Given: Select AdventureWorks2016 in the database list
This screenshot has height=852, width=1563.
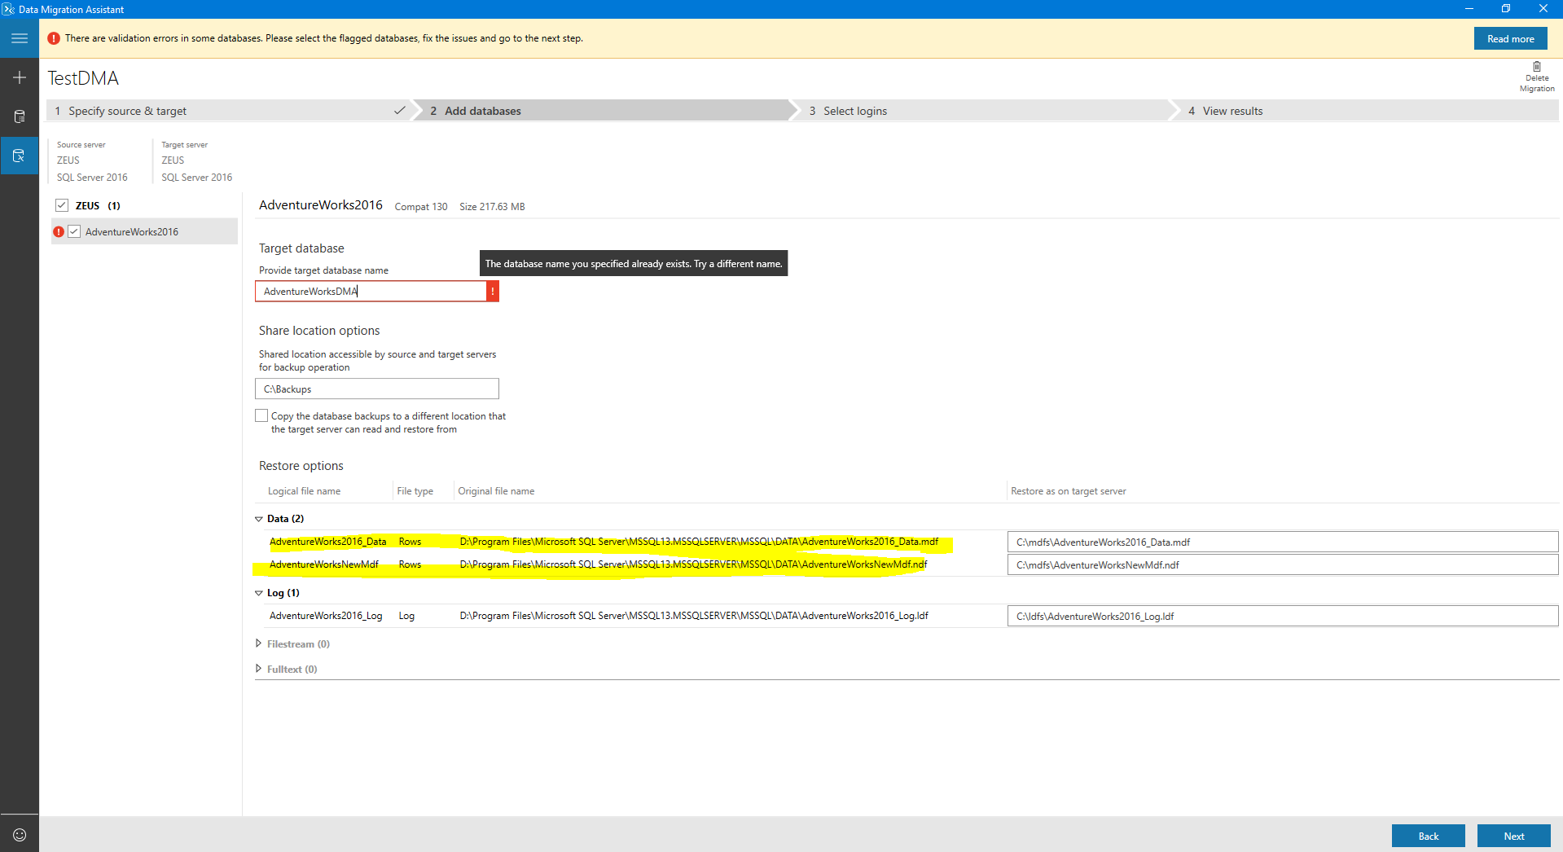Looking at the screenshot, I should [x=132, y=232].
